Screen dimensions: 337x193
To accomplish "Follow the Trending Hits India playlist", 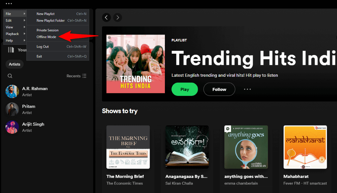I will click(219, 89).
